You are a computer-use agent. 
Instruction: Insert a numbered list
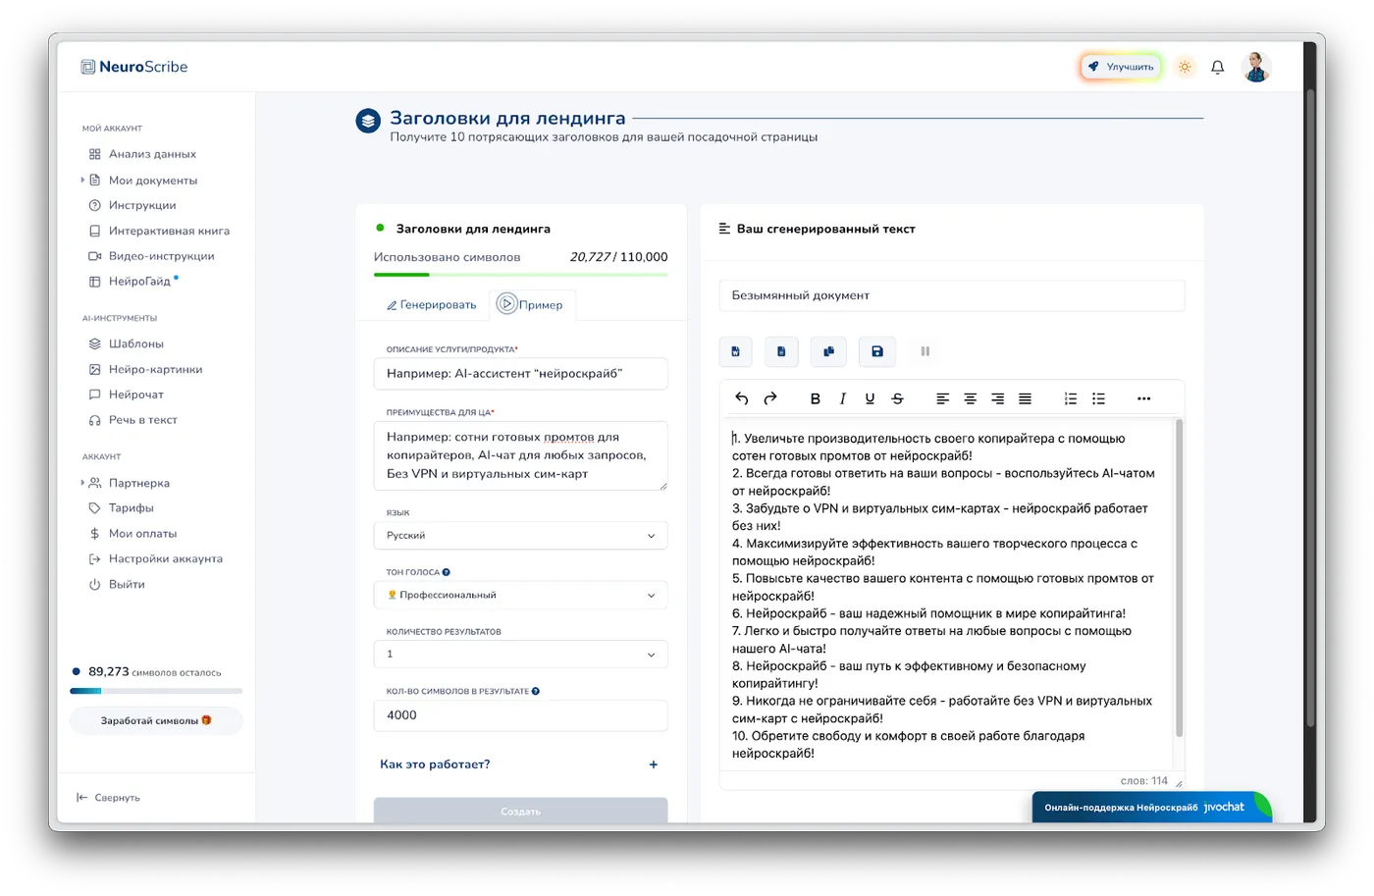coord(1071,398)
